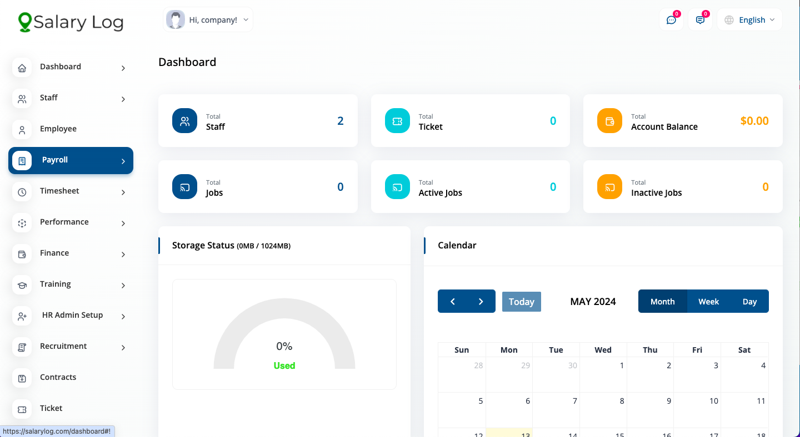Switch calendar to Week view
800x437 pixels.
point(708,302)
